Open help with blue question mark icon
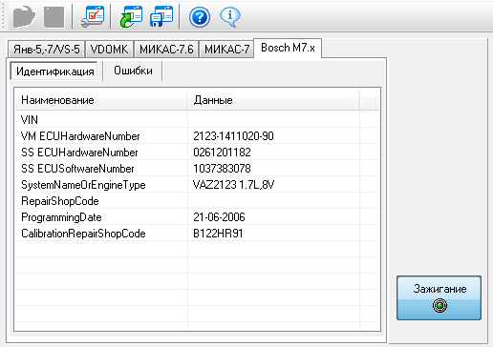The height and width of the screenshot is (347, 493). point(200,17)
